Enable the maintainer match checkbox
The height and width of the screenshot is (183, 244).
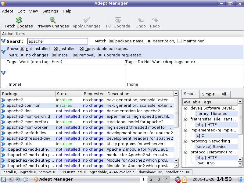click(179, 41)
